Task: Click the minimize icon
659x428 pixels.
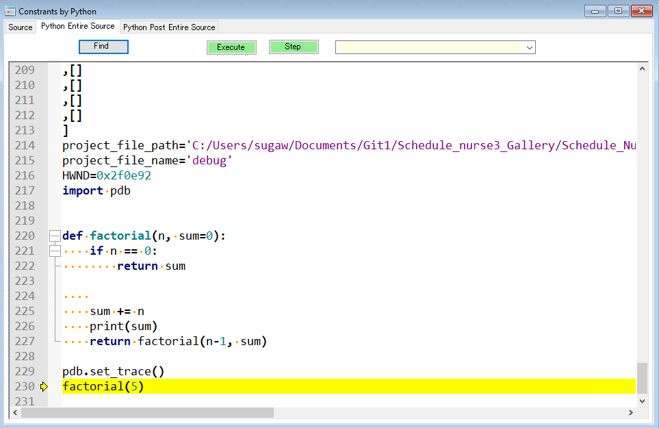Action: click(x=594, y=11)
